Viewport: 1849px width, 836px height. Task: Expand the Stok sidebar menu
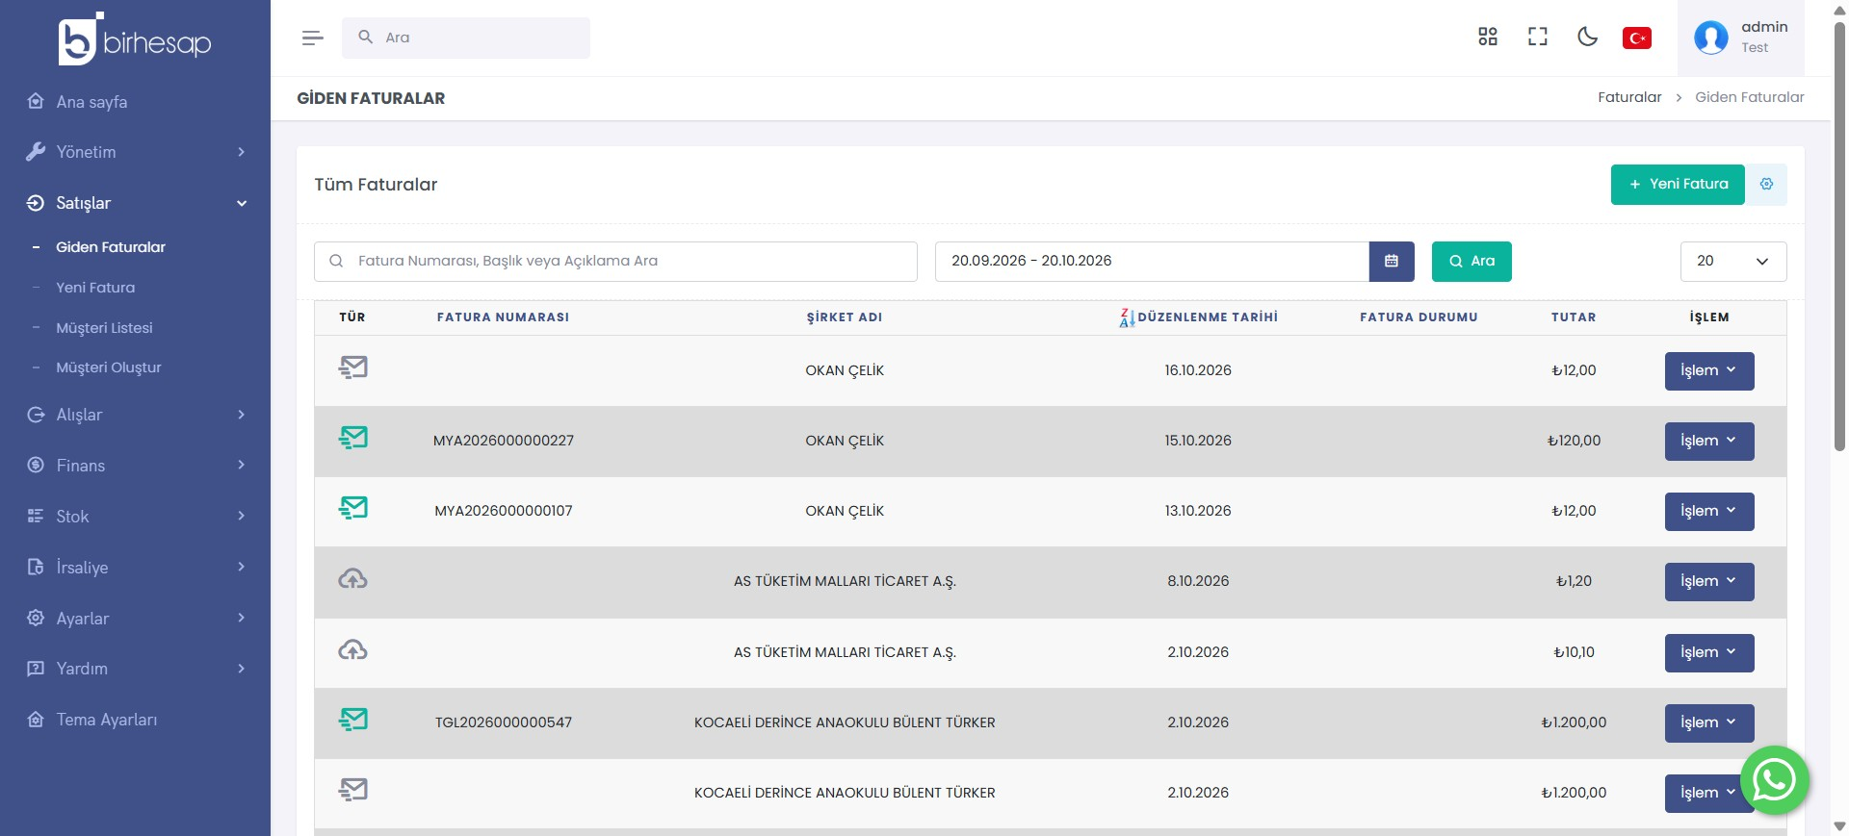click(135, 517)
